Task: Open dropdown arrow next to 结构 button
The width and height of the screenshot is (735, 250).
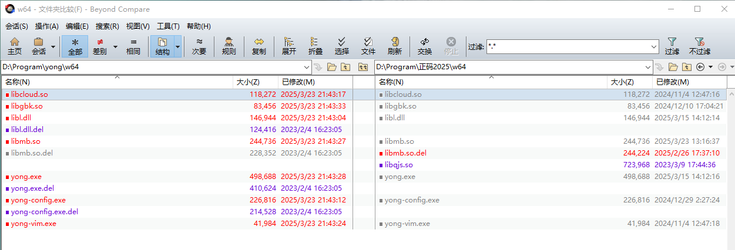Action: [178, 46]
